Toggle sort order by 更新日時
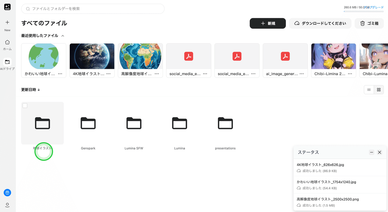The height and width of the screenshot is (212, 388). point(31,90)
